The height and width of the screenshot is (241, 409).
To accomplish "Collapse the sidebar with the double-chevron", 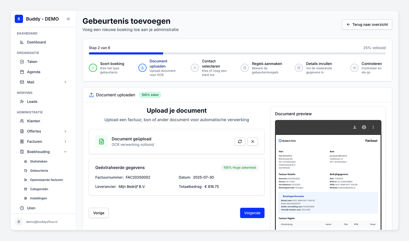I will pos(68,19).
